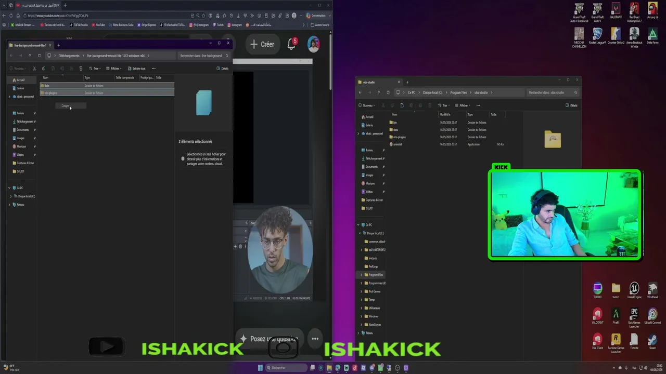Expand Program Files in the obs-studio sidebar tree

pyautogui.click(x=361, y=275)
